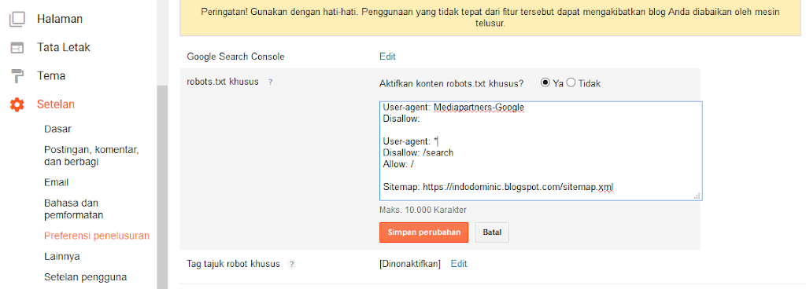Viewport: 806px width, 289px height.
Task: Click the Sitemap URL line in textarea
Action: tap(498, 188)
